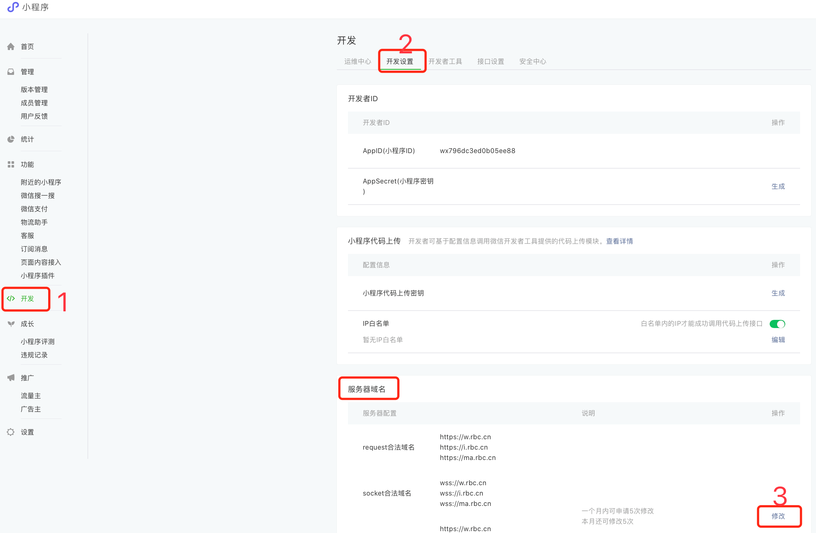Open 成员管理 in the sidebar

coord(34,103)
